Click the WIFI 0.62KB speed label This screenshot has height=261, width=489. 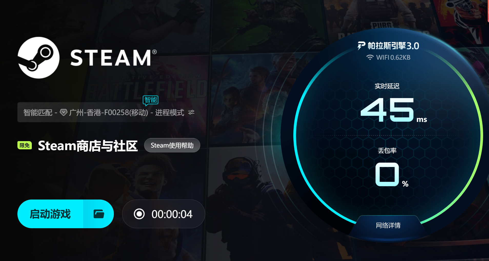point(393,57)
